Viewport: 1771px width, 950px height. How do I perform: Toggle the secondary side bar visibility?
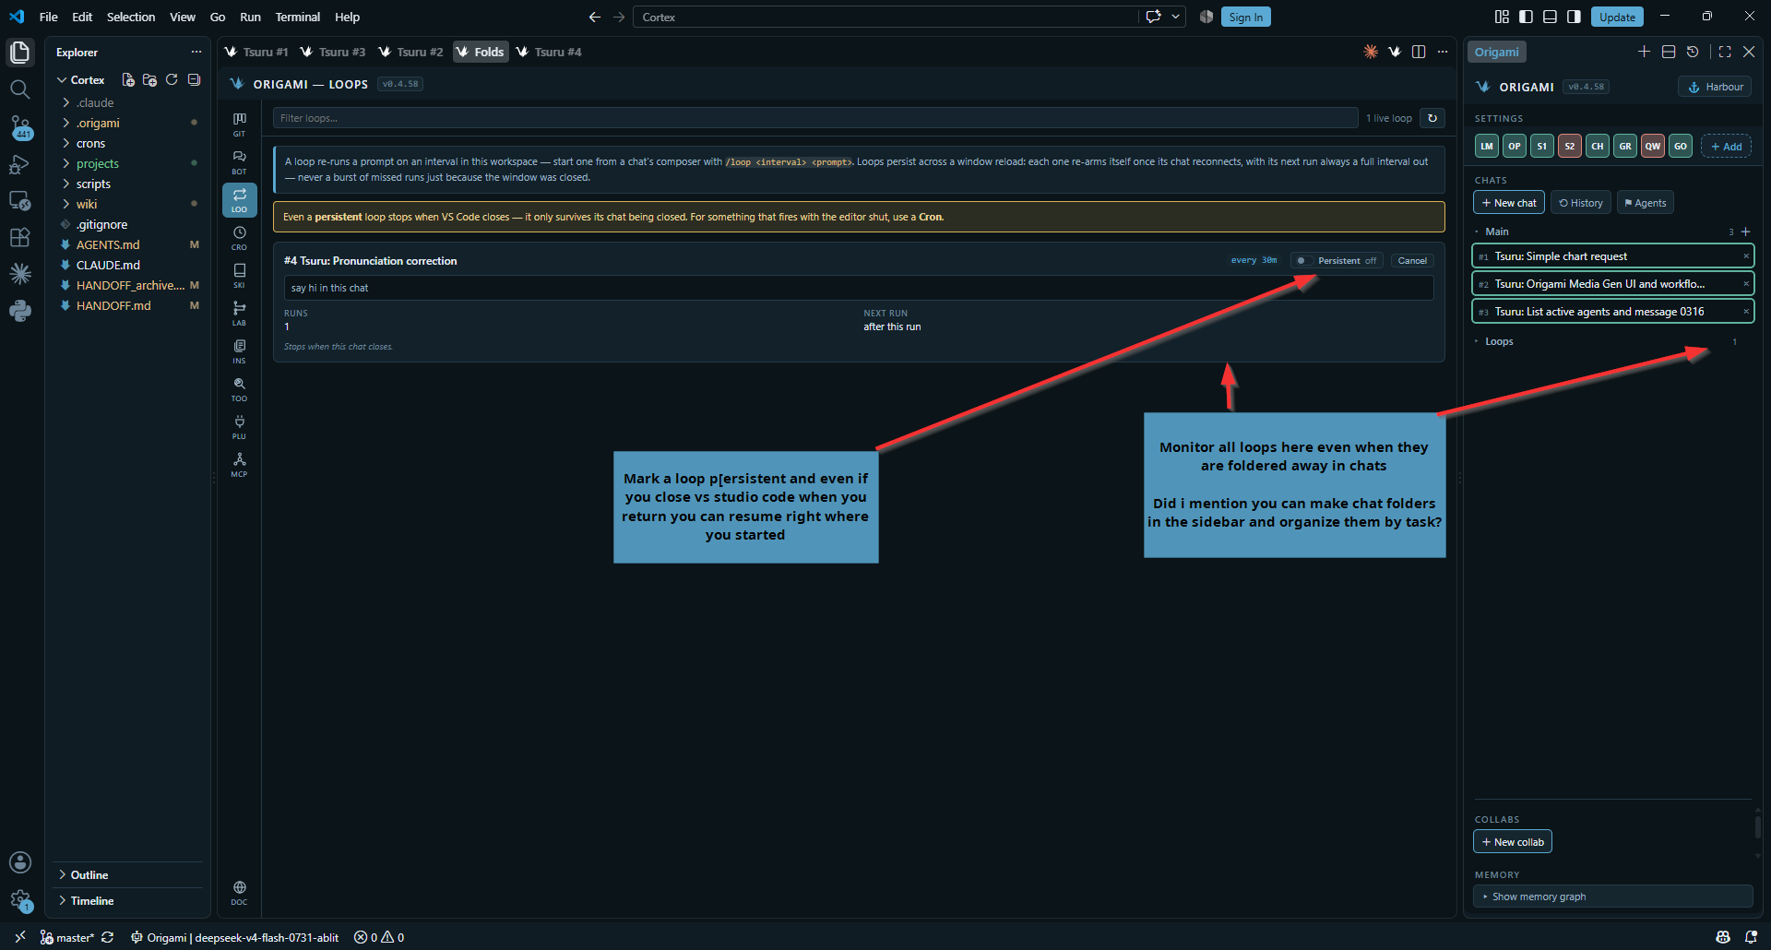coord(1574,17)
